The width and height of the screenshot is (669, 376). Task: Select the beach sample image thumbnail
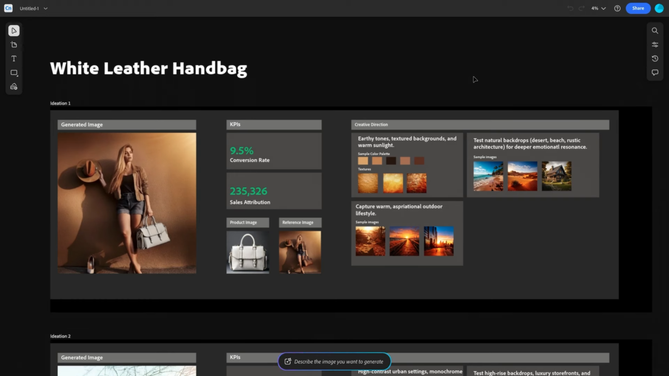pyautogui.click(x=488, y=176)
